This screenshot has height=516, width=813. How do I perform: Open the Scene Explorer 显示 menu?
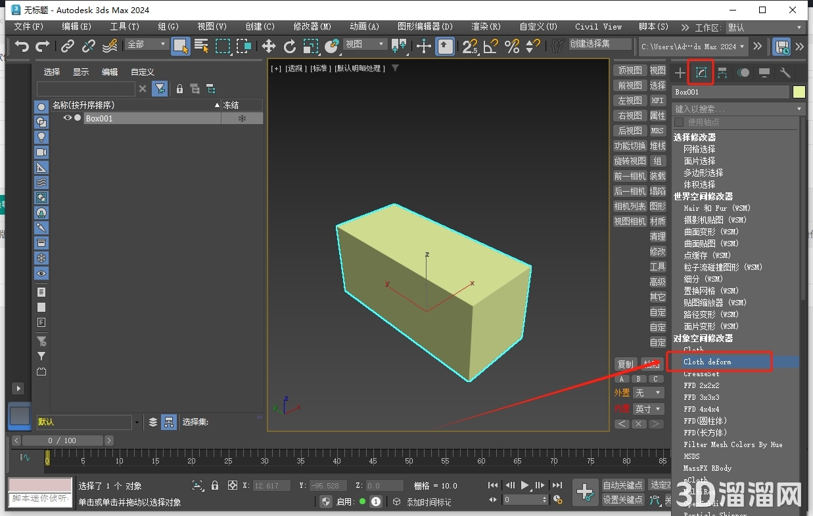pyautogui.click(x=81, y=72)
